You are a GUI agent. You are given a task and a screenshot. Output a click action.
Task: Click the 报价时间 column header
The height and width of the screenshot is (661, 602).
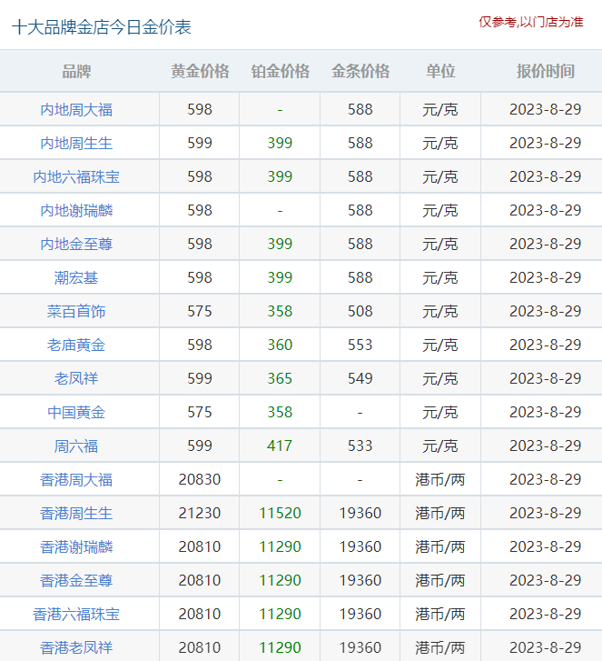545,71
